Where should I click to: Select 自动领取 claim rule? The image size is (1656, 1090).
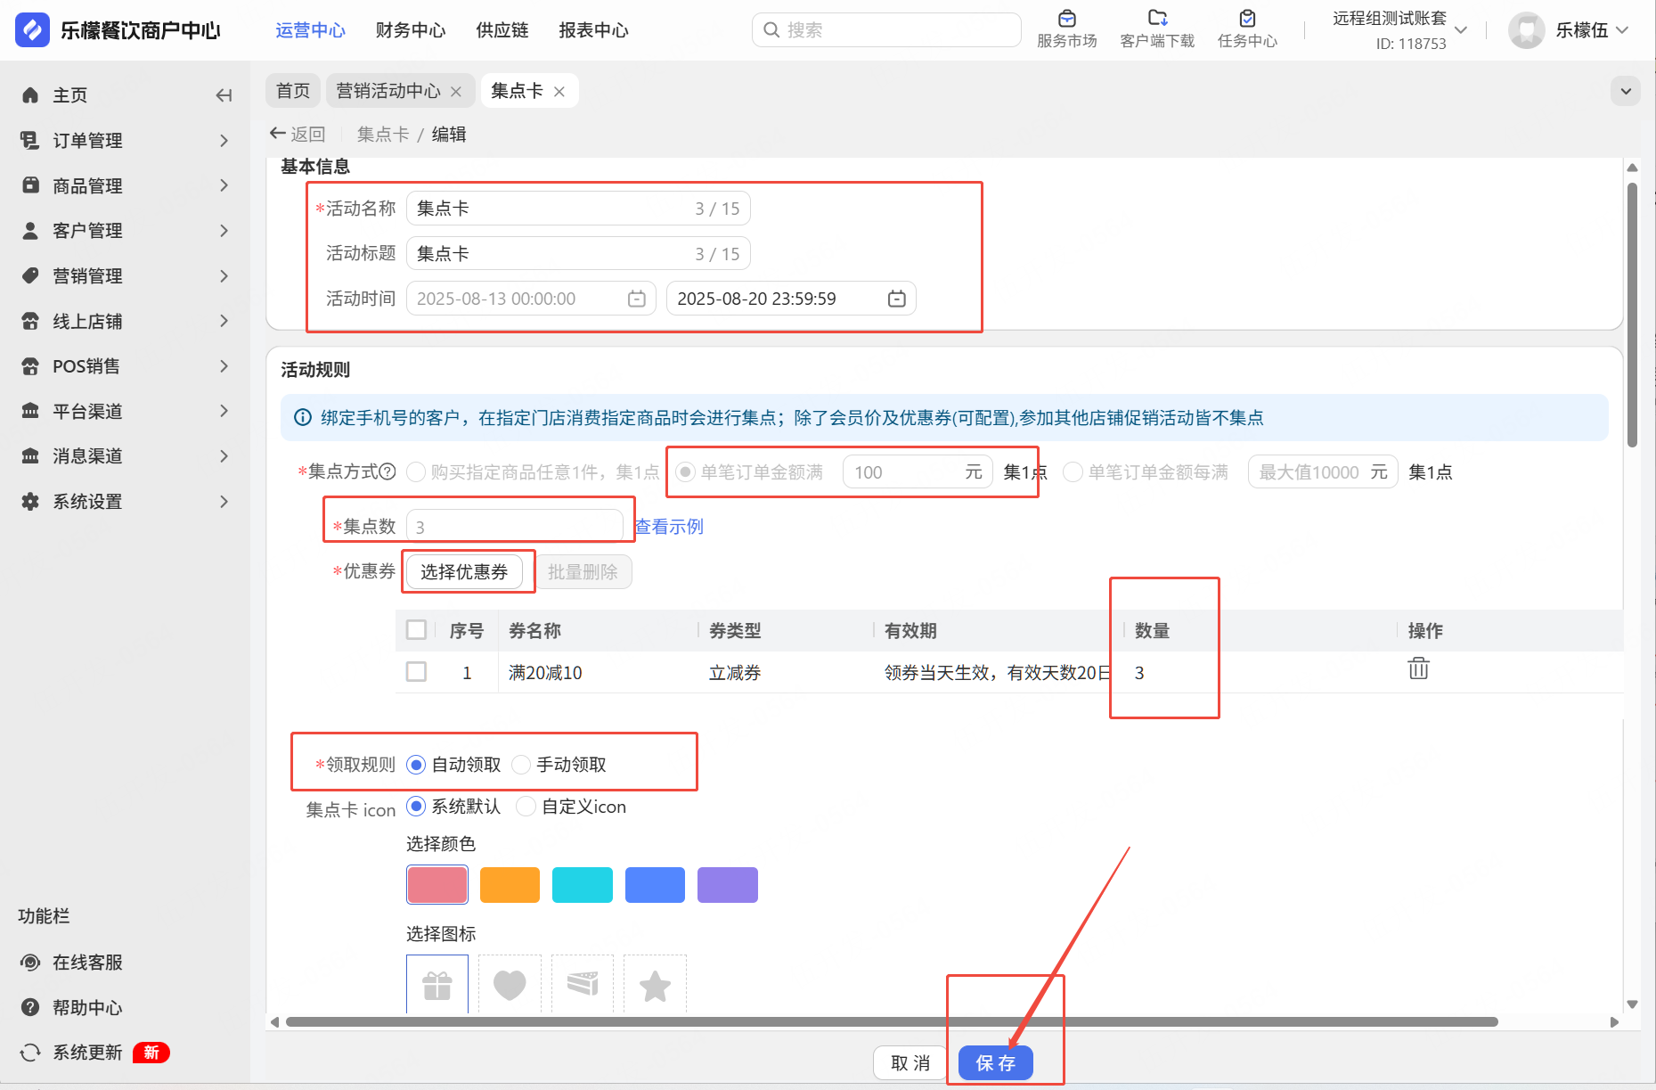[416, 765]
